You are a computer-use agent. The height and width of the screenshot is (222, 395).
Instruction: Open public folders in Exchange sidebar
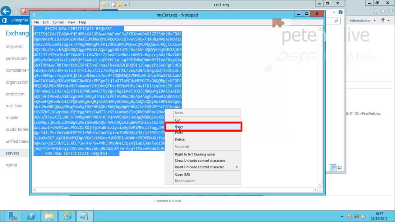(17, 129)
